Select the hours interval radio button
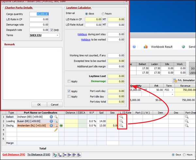Image resolution: width=196 pixels, height=160 pixels. click(x=103, y=14)
